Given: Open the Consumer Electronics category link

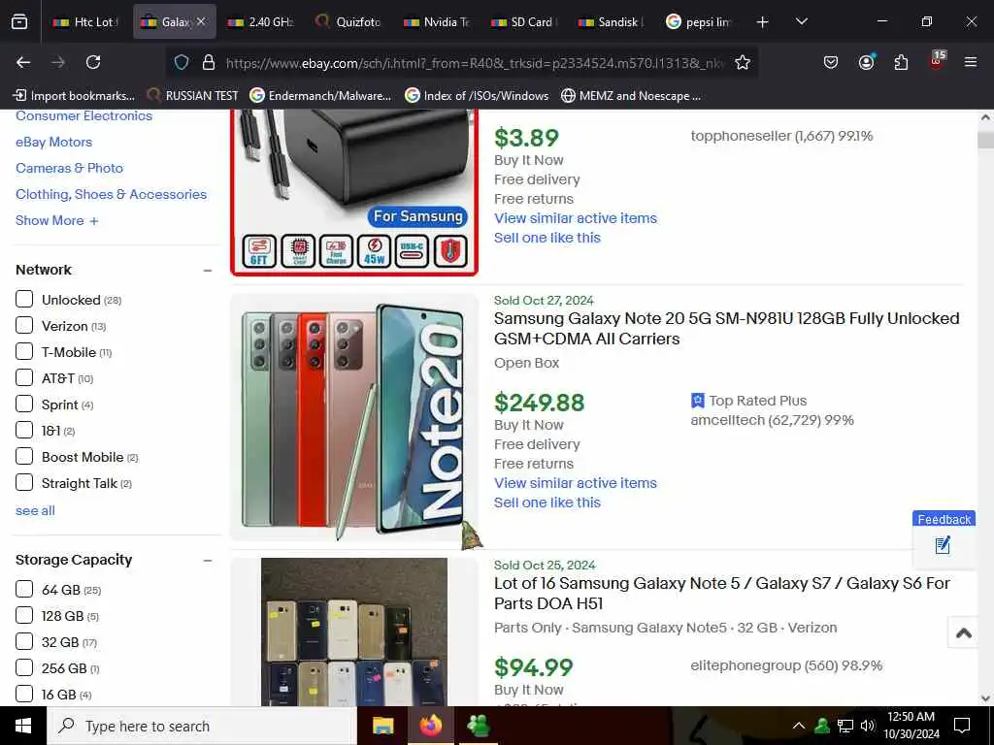Looking at the screenshot, I should [x=83, y=116].
